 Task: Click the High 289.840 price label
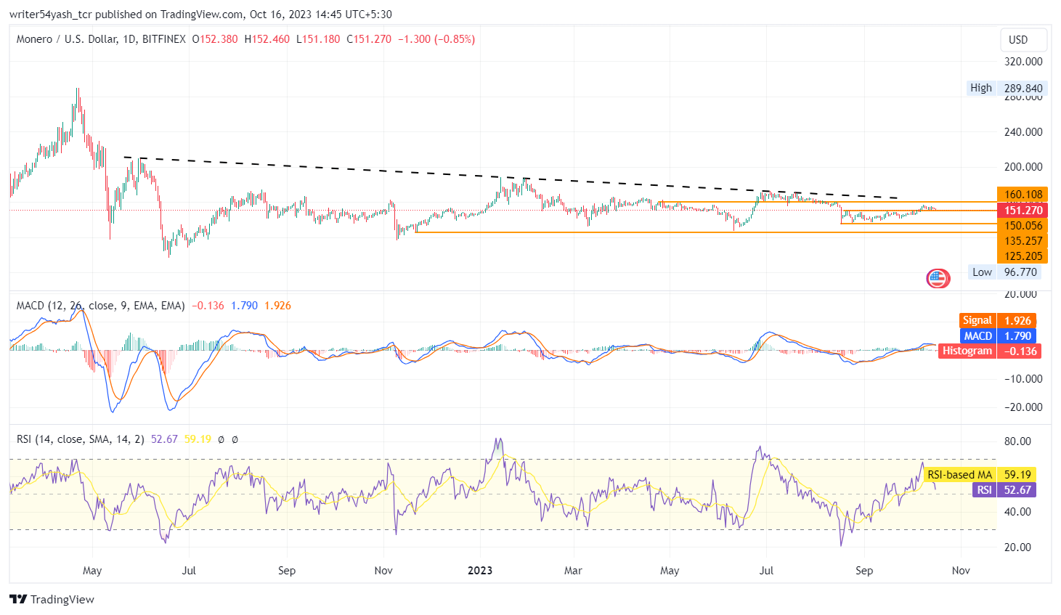[1007, 88]
